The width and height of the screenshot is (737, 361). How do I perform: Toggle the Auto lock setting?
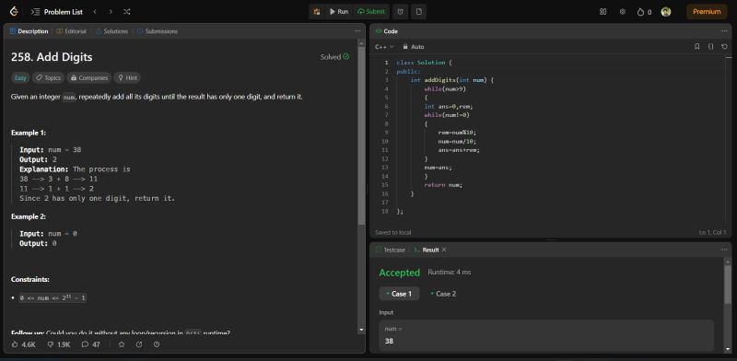[x=414, y=47]
